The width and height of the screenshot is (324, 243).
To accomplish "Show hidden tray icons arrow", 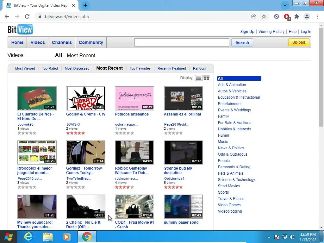I will tap(269, 237).
